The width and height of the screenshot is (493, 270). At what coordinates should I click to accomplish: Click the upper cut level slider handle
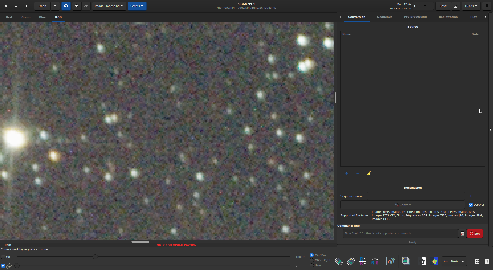[95, 257]
